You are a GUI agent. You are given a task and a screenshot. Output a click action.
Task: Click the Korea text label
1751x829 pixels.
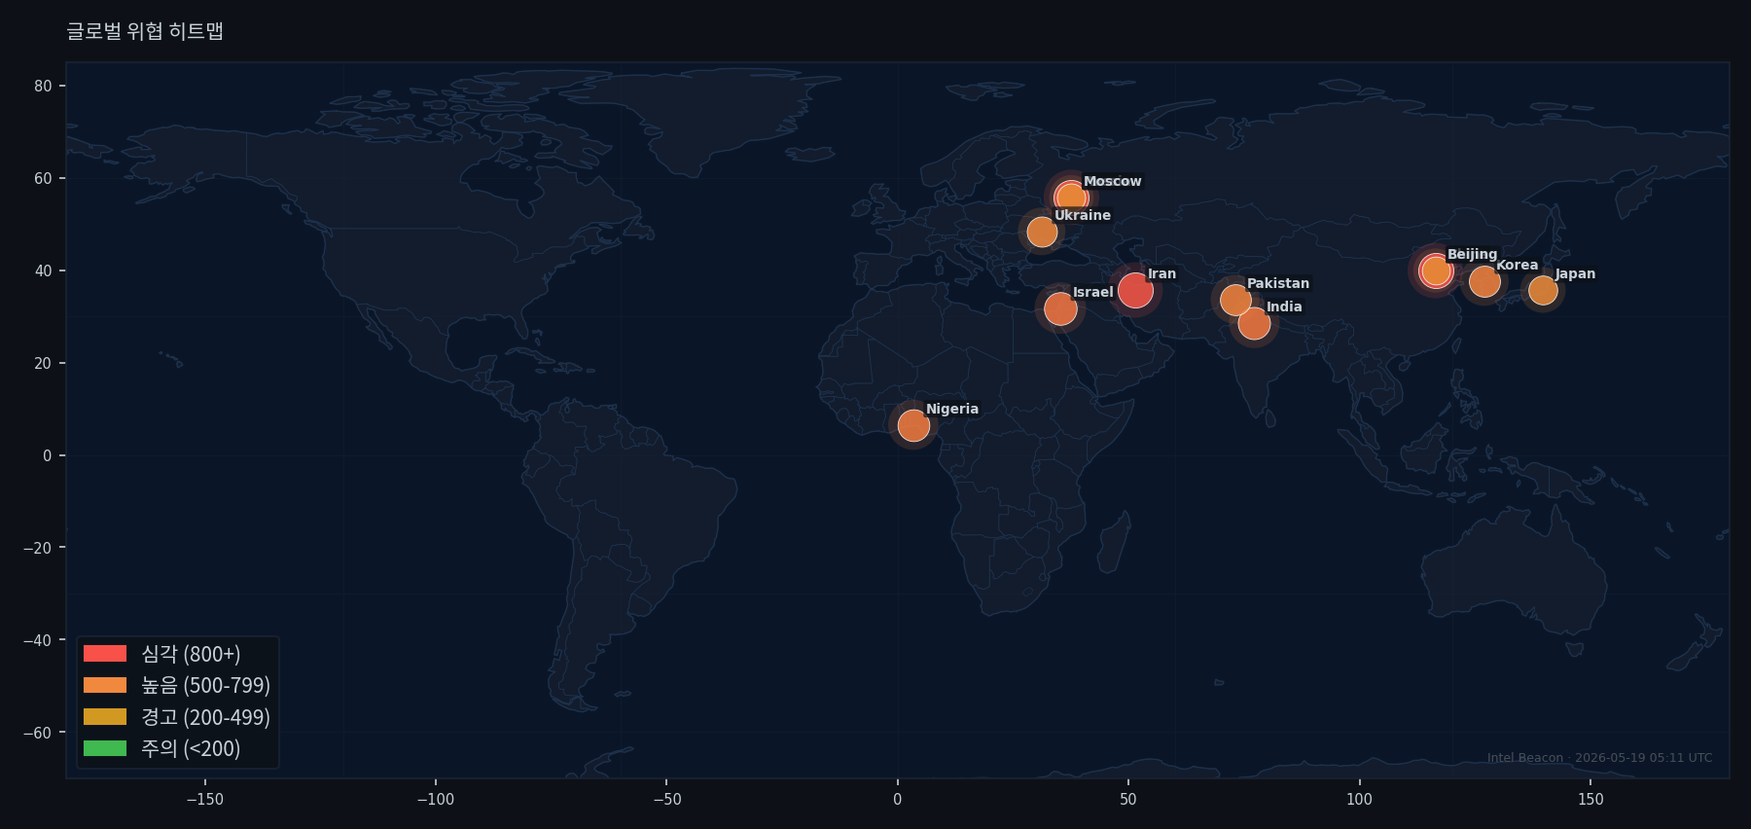1518,265
